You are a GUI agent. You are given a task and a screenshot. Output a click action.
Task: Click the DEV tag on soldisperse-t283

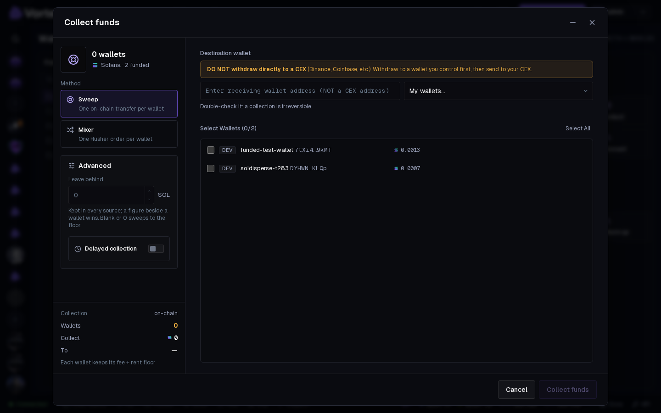point(227,168)
